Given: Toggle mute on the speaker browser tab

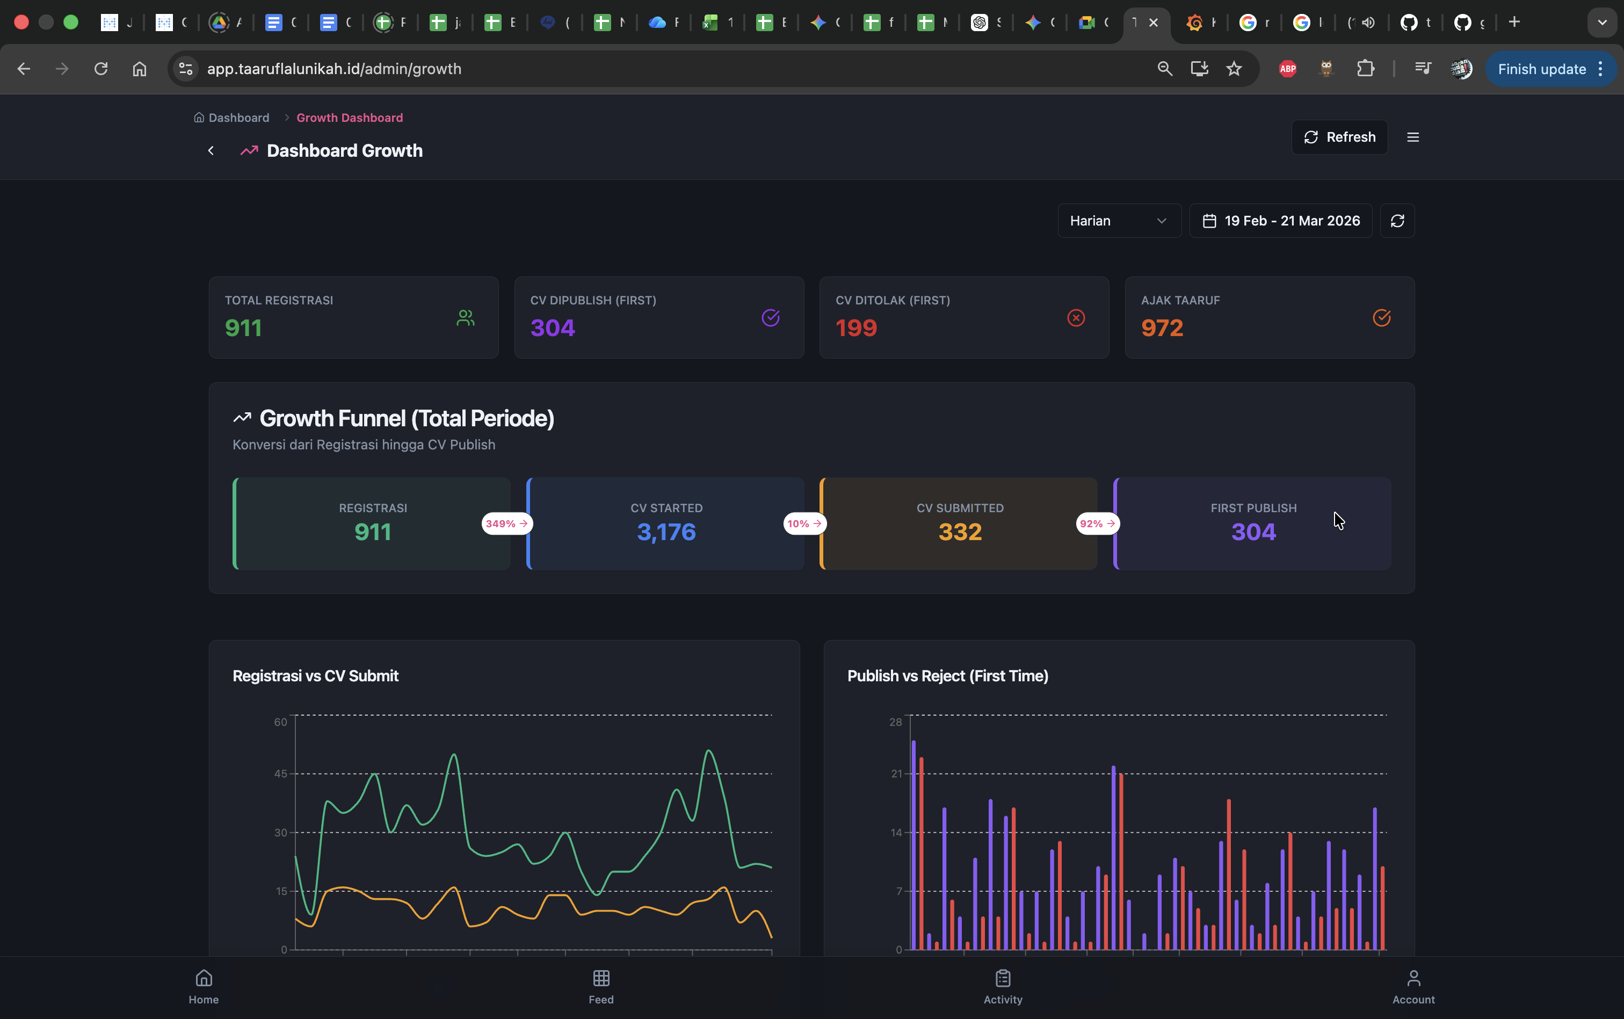Looking at the screenshot, I should click(1368, 21).
